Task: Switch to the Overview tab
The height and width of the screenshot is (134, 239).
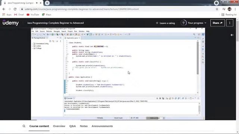Action: pos(59,126)
